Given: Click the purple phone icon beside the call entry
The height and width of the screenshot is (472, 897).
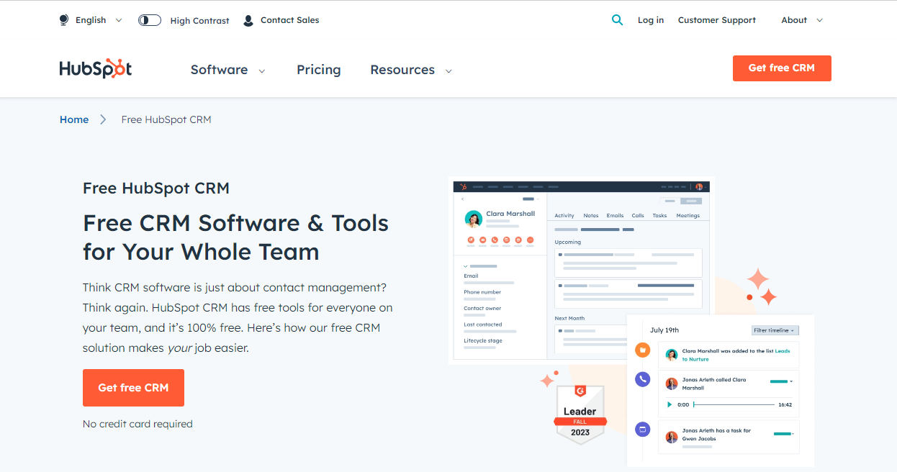Looking at the screenshot, I should [642, 379].
